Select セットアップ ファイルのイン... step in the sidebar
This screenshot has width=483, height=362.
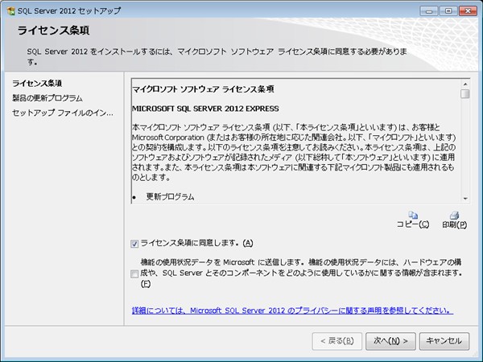[63, 113]
